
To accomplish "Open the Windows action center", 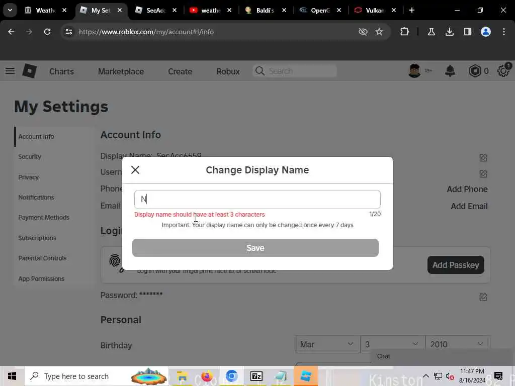I will point(498,376).
